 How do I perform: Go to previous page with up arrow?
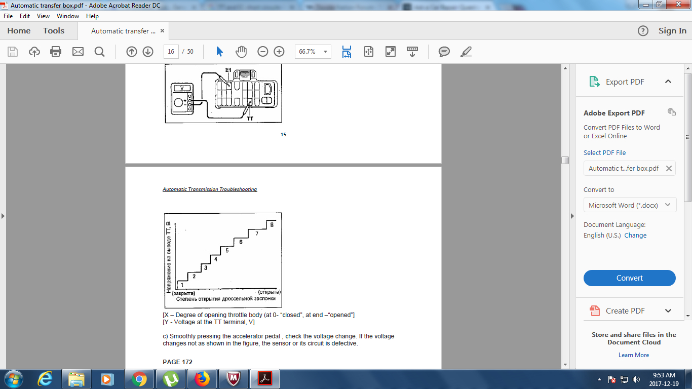[132, 52]
